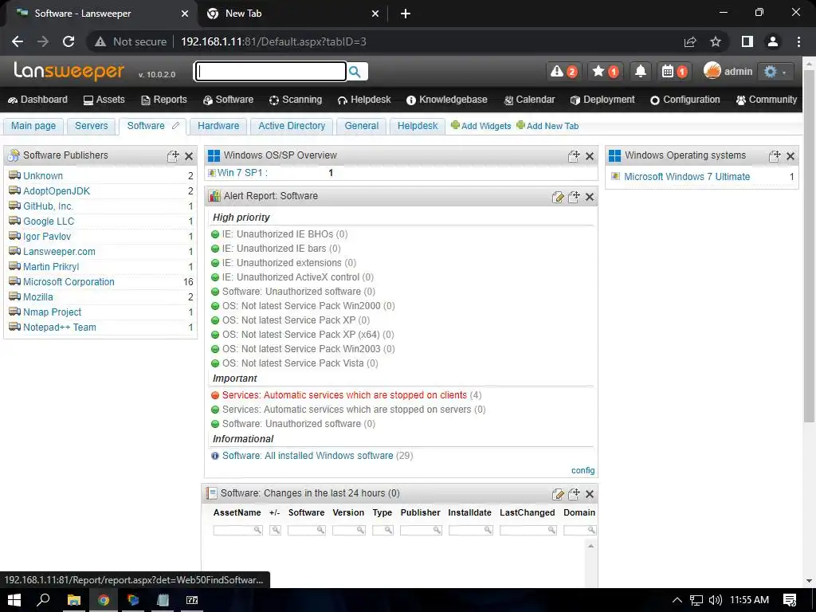Open the Windows Start menu

14,600
